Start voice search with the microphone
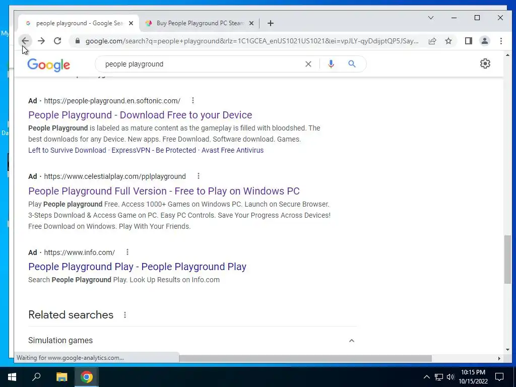516x387 pixels. click(x=331, y=64)
